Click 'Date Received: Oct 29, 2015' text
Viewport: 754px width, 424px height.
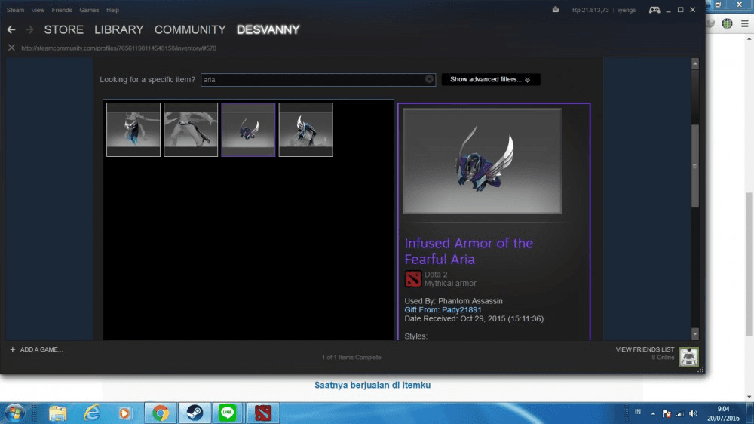pos(474,318)
